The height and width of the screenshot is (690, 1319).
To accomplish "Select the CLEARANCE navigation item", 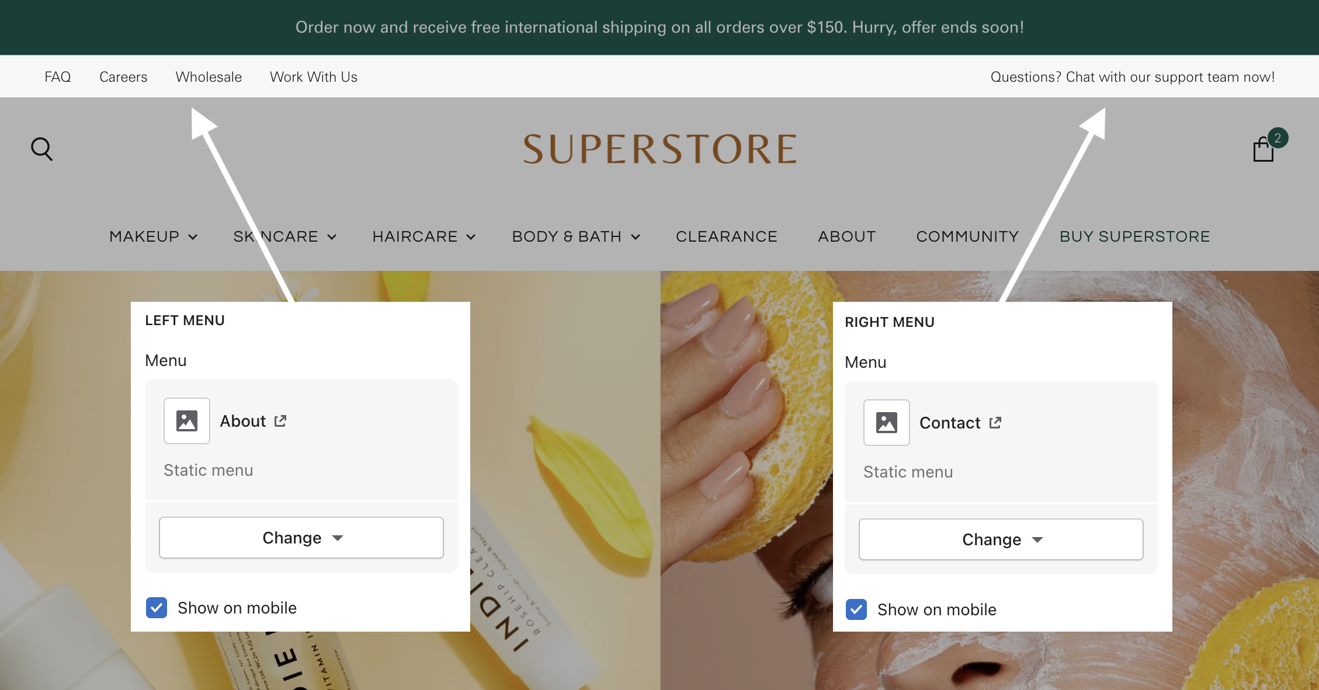I will tap(726, 236).
